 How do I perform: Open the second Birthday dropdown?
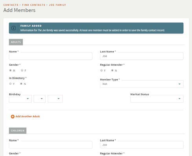pos(40,99)
